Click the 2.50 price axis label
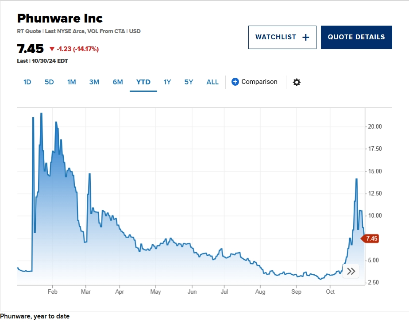Viewport: 409px width, 322px height. tap(373, 282)
